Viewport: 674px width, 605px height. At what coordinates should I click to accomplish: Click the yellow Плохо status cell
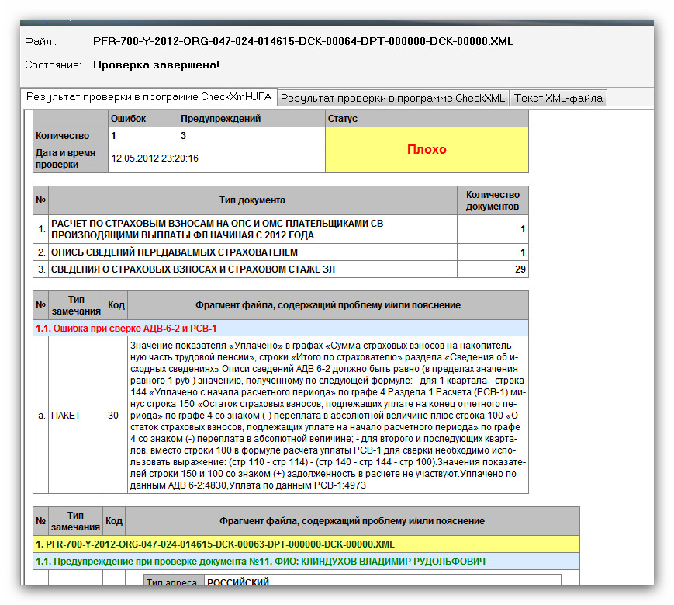coord(427,150)
